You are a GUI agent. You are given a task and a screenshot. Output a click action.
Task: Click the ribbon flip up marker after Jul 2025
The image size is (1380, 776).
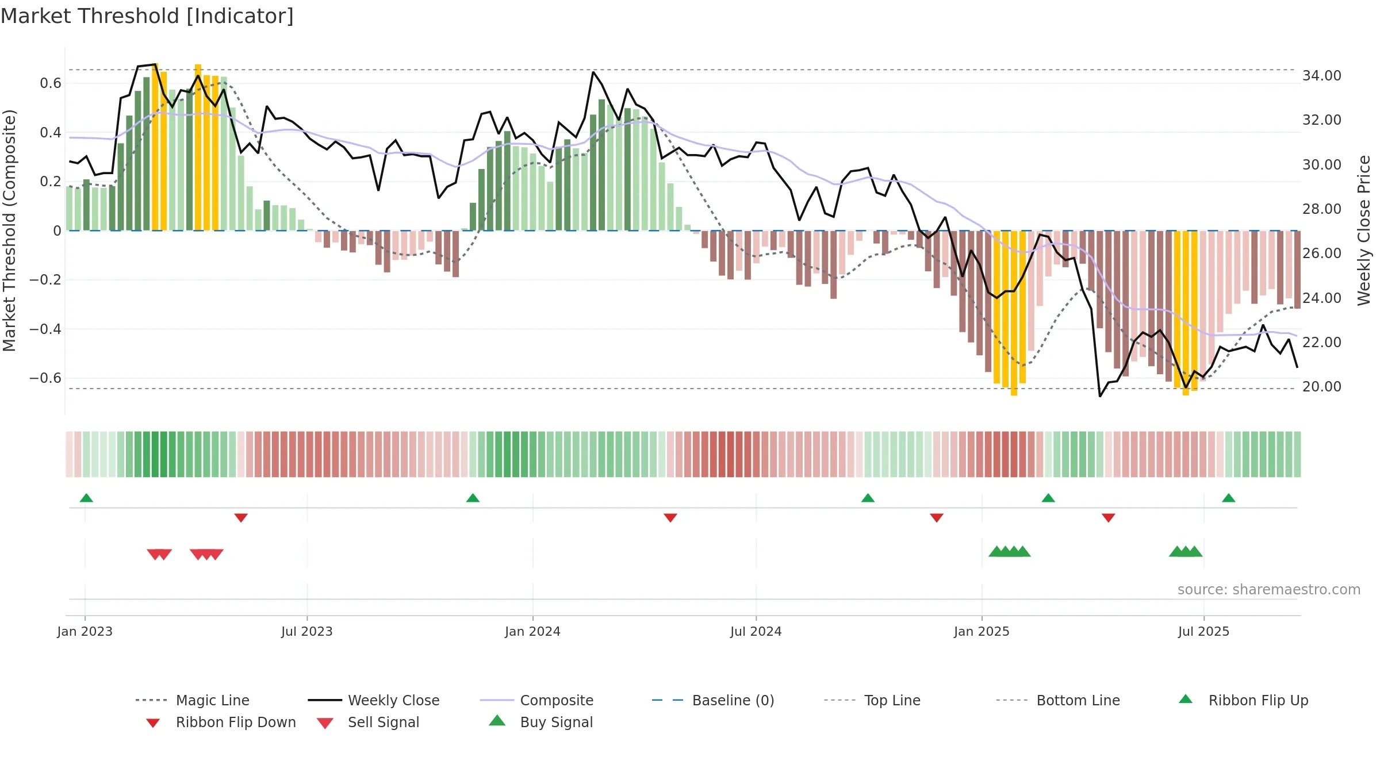pos(1229,498)
